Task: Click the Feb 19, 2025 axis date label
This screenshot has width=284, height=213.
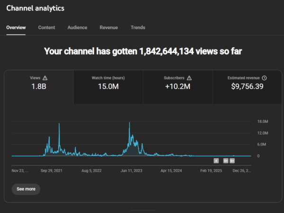Action: click(x=211, y=170)
